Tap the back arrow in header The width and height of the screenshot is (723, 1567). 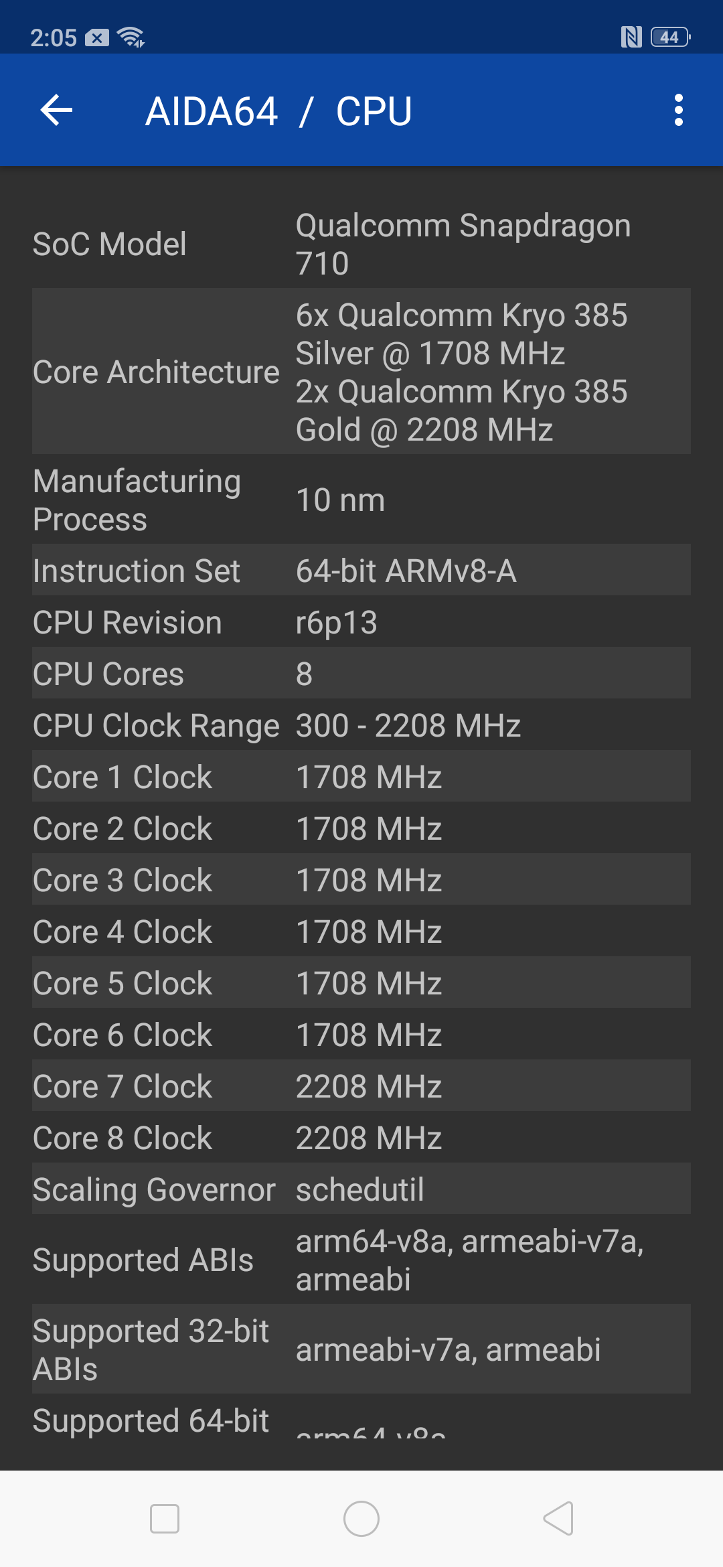click(56, 110)
